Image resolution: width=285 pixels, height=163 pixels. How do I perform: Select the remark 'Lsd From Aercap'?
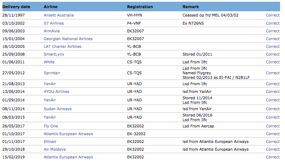[198, 126]
